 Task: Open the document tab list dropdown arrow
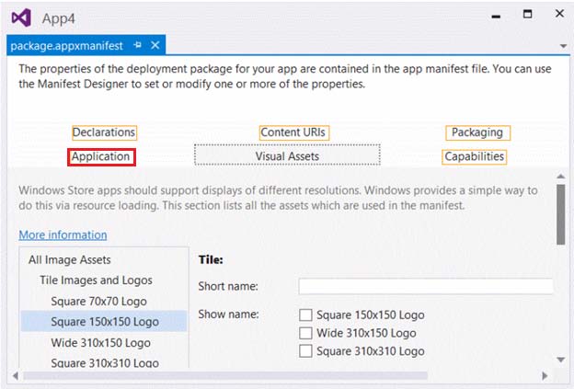coord(563,46)
